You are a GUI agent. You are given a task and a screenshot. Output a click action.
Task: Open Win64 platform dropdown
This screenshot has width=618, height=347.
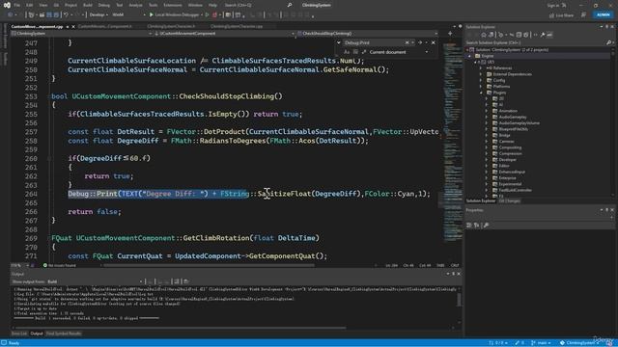(x=128, y=14)
